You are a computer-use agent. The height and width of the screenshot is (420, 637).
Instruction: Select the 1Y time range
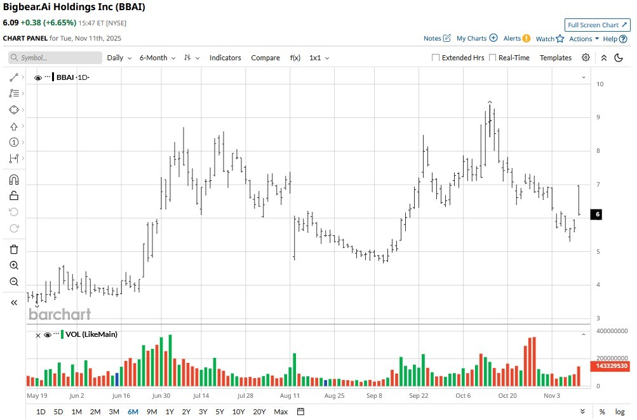click(x=170, y=412)
